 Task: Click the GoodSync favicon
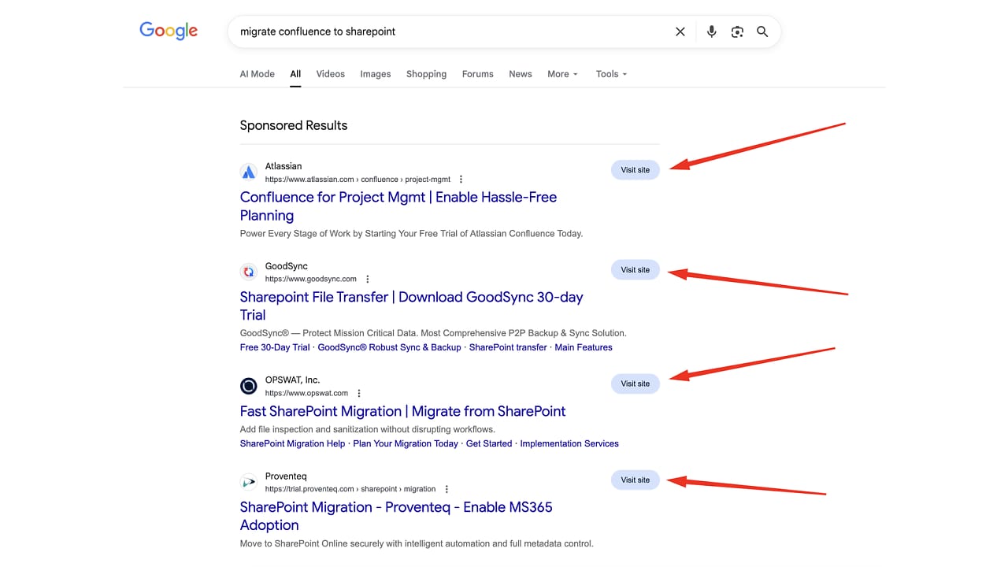pyautogui.click(x=249, y=272)
